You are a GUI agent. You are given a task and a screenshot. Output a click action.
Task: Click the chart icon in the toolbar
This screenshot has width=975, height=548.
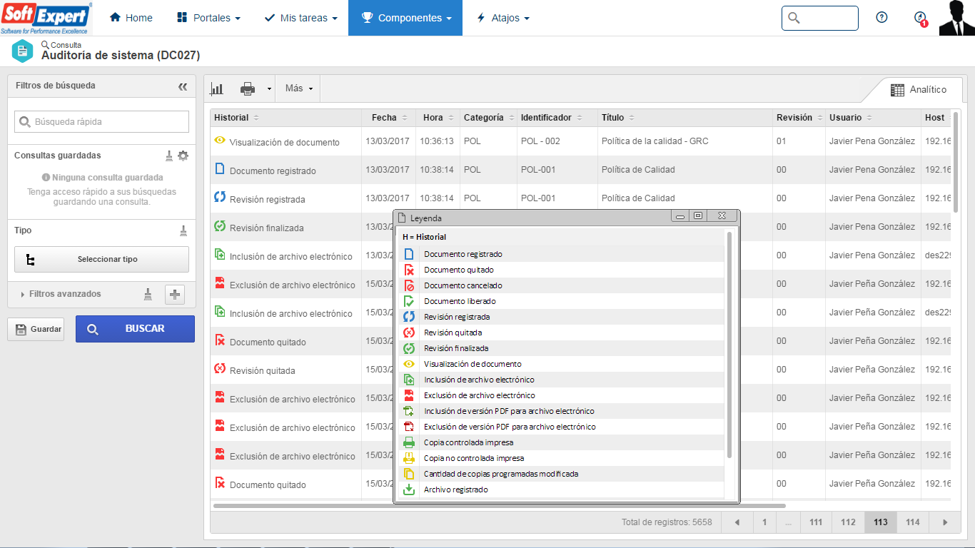click(216, 88)
